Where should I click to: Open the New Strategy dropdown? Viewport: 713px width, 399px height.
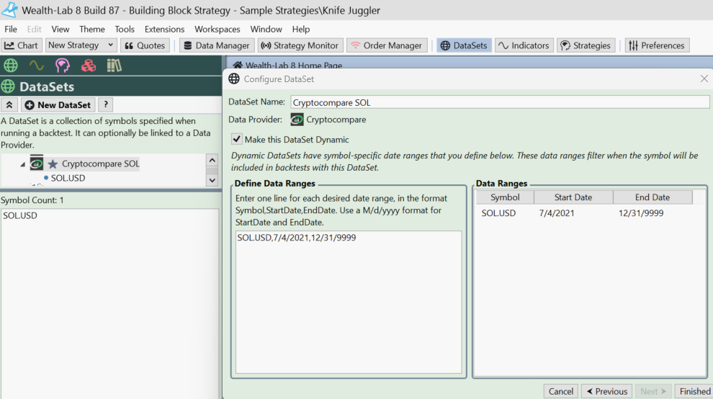tap(81, 45)
